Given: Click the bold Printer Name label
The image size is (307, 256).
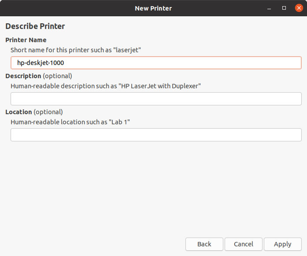Looking at the screenshot, I should point(26,40).
